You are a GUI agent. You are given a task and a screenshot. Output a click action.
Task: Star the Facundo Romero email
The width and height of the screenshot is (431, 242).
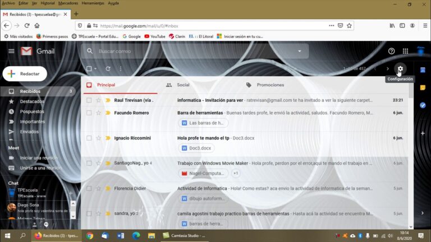[98, 113]
